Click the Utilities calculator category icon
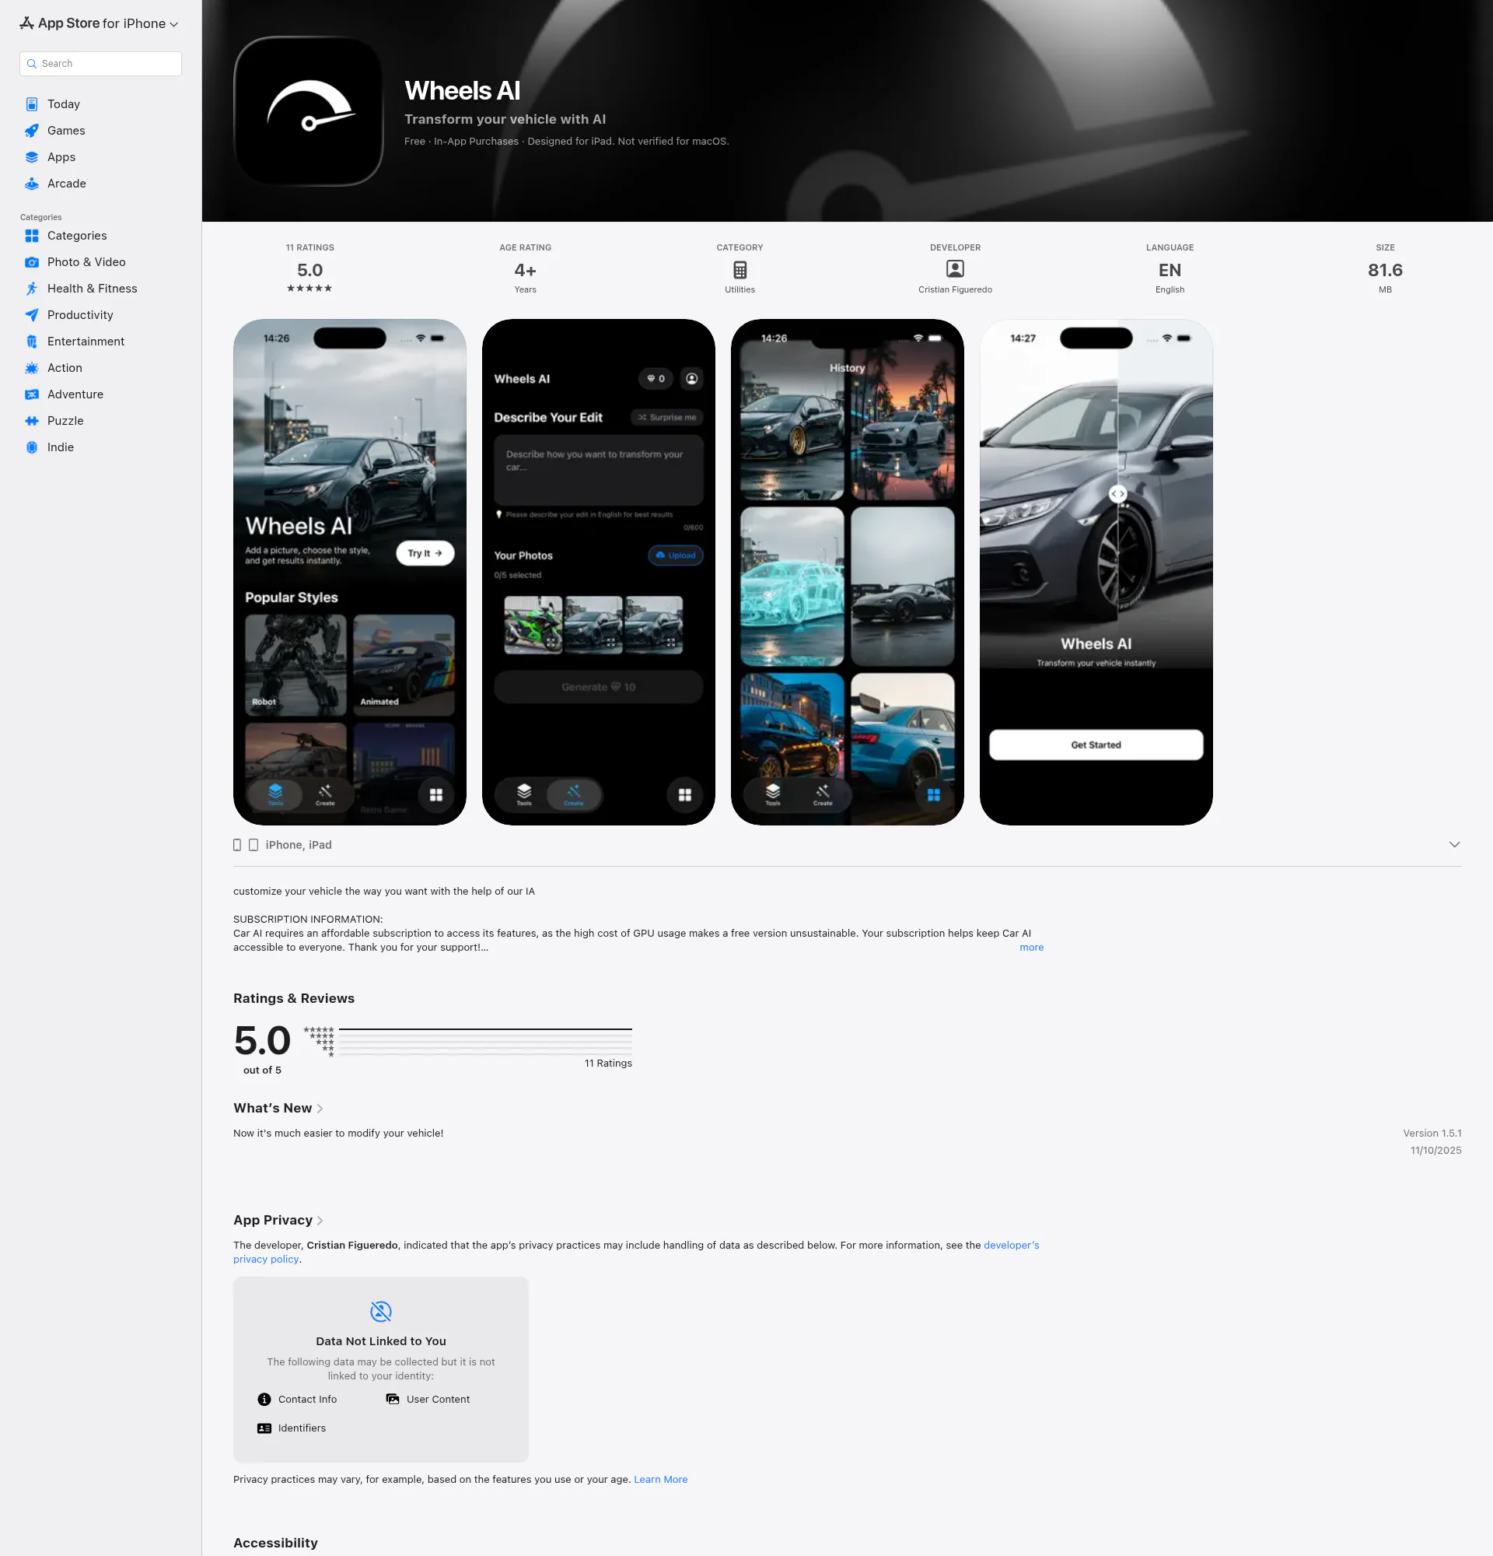 (740, 270)
